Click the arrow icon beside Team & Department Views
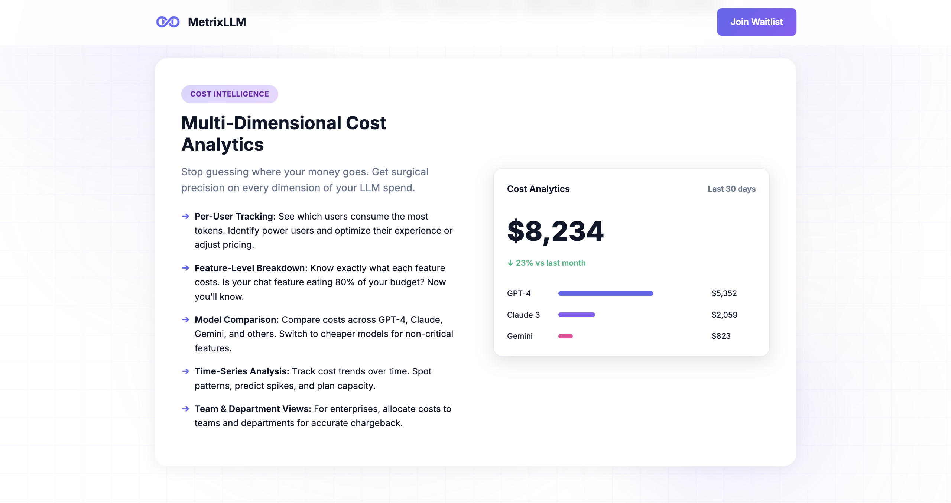The image size is (951, 503). pyautogui.click(x=185, y=409)
